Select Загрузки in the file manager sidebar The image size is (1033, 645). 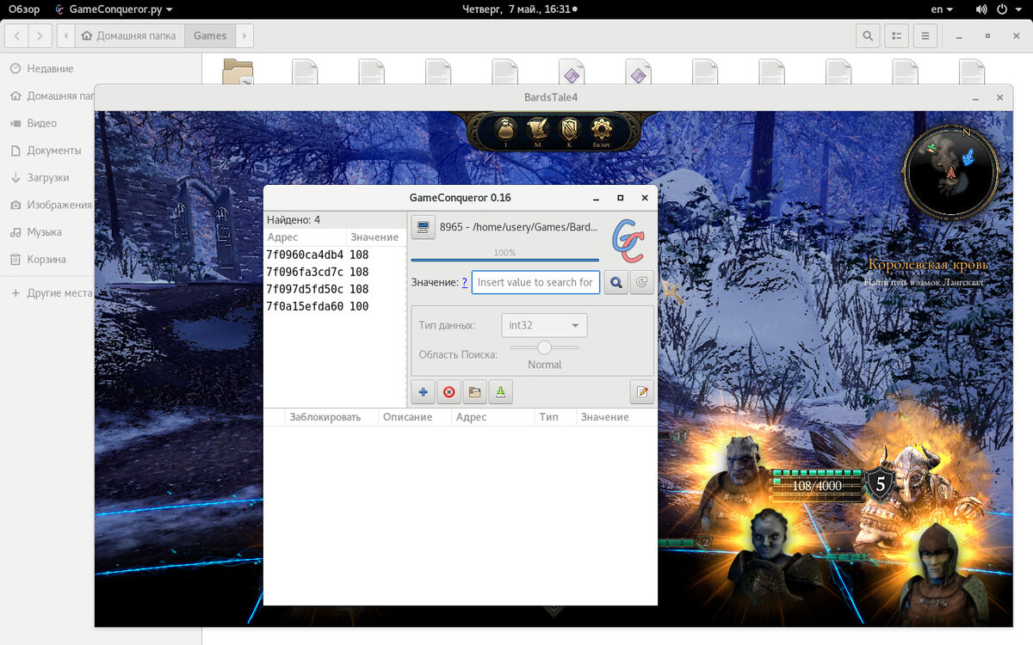click(x=47, y=177)
